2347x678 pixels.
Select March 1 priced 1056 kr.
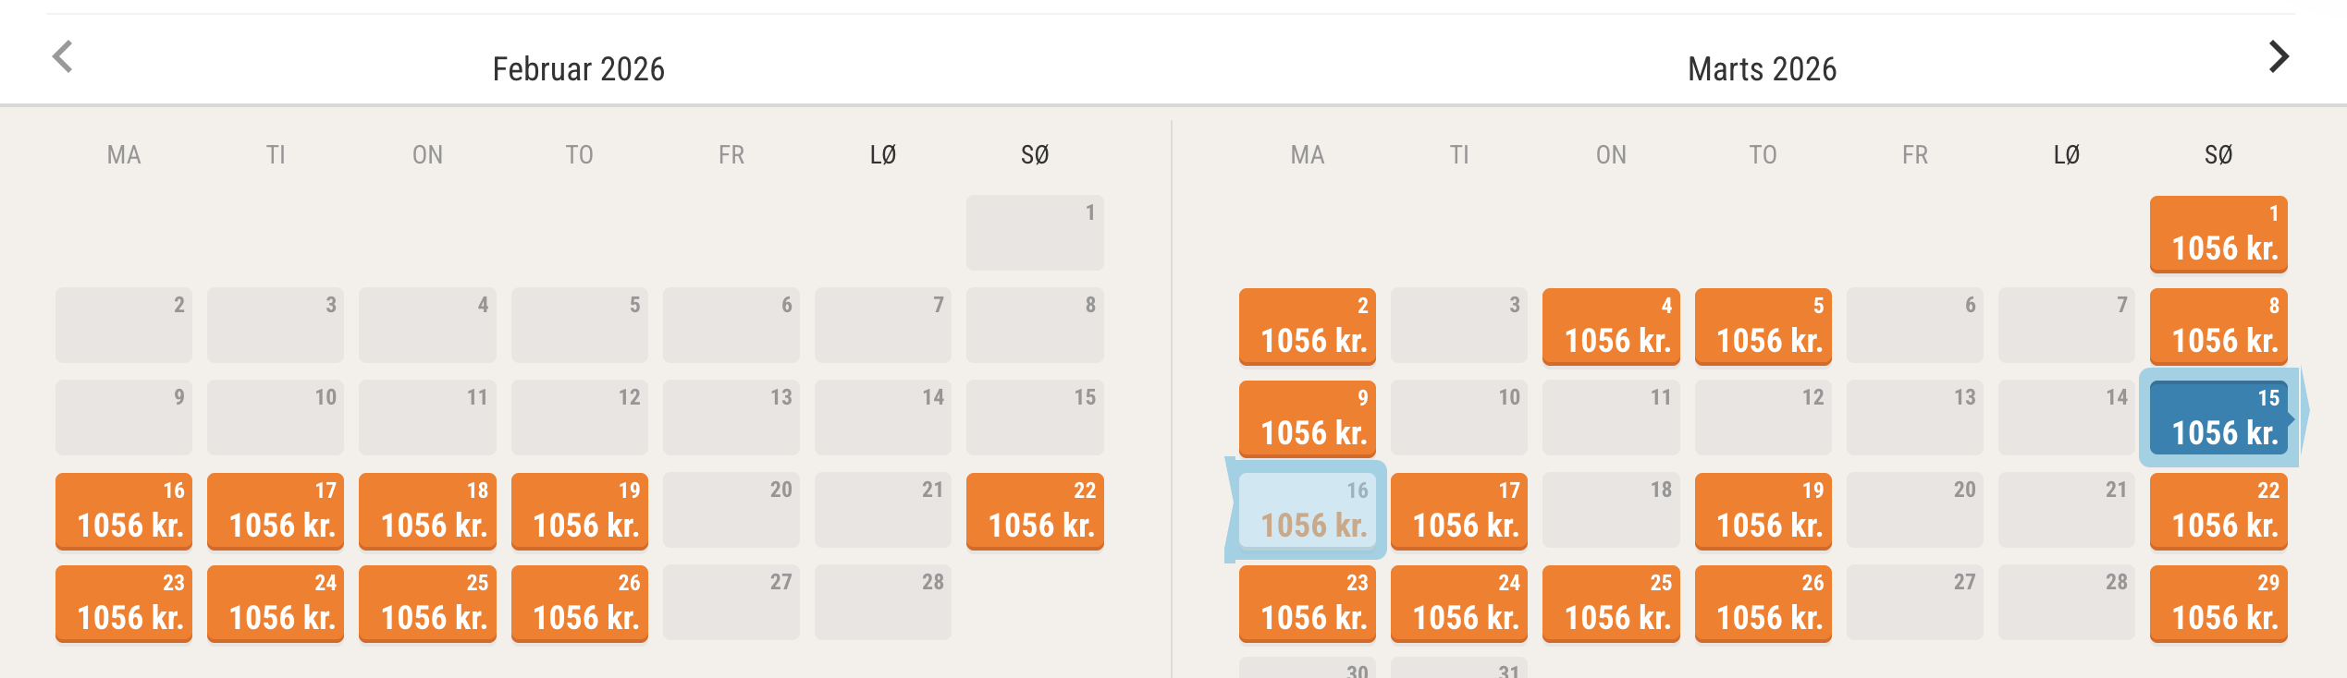[2218, 234]
